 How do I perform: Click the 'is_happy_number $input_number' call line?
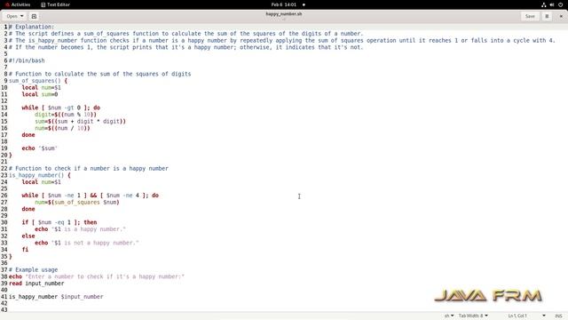tap(56, 297)
